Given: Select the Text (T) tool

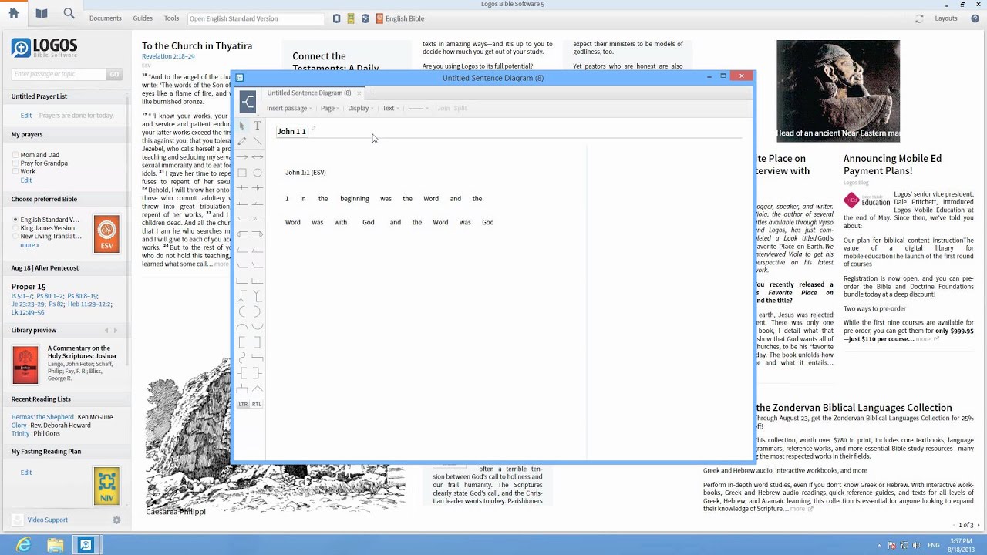Looking at the screenshot, I should (258, 125).
